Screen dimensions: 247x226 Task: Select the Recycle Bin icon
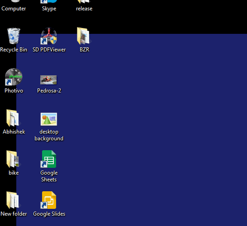pyautogui.click(x=14, y=36)
